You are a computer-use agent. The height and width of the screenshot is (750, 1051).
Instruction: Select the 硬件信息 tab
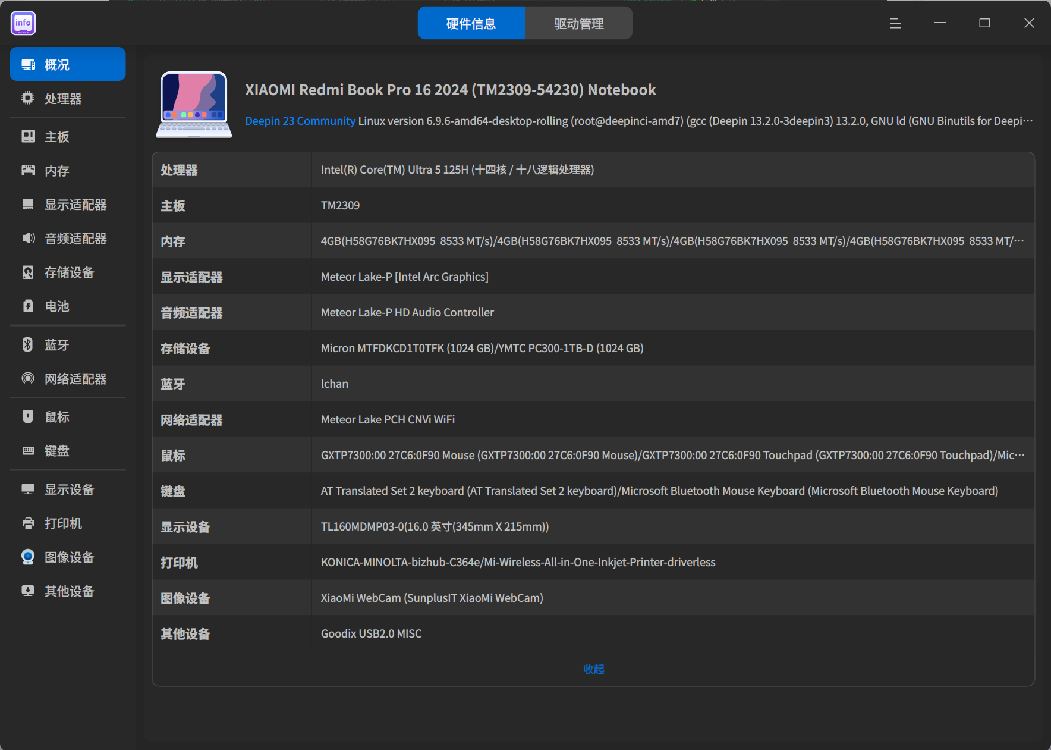[471, 23]
